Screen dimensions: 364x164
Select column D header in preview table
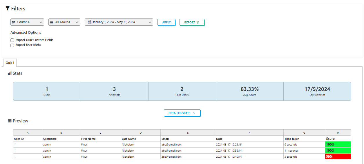coord(141,133)
